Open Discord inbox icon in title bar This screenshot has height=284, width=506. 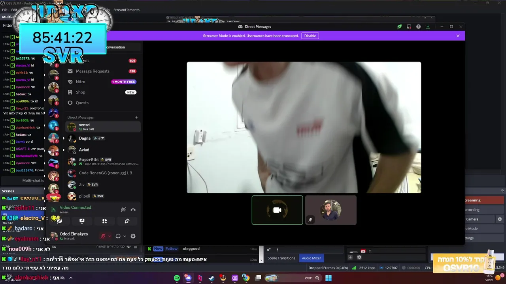[x=409, y=27]
